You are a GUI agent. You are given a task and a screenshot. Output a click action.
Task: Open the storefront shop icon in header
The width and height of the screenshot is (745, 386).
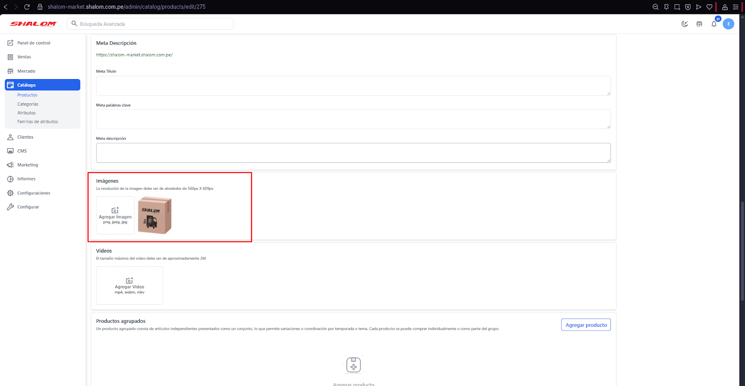(699, 24)
